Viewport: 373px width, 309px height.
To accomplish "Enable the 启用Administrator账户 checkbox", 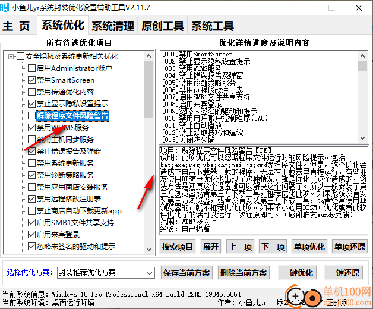I will pyautogui.click(x=31, y=68).
